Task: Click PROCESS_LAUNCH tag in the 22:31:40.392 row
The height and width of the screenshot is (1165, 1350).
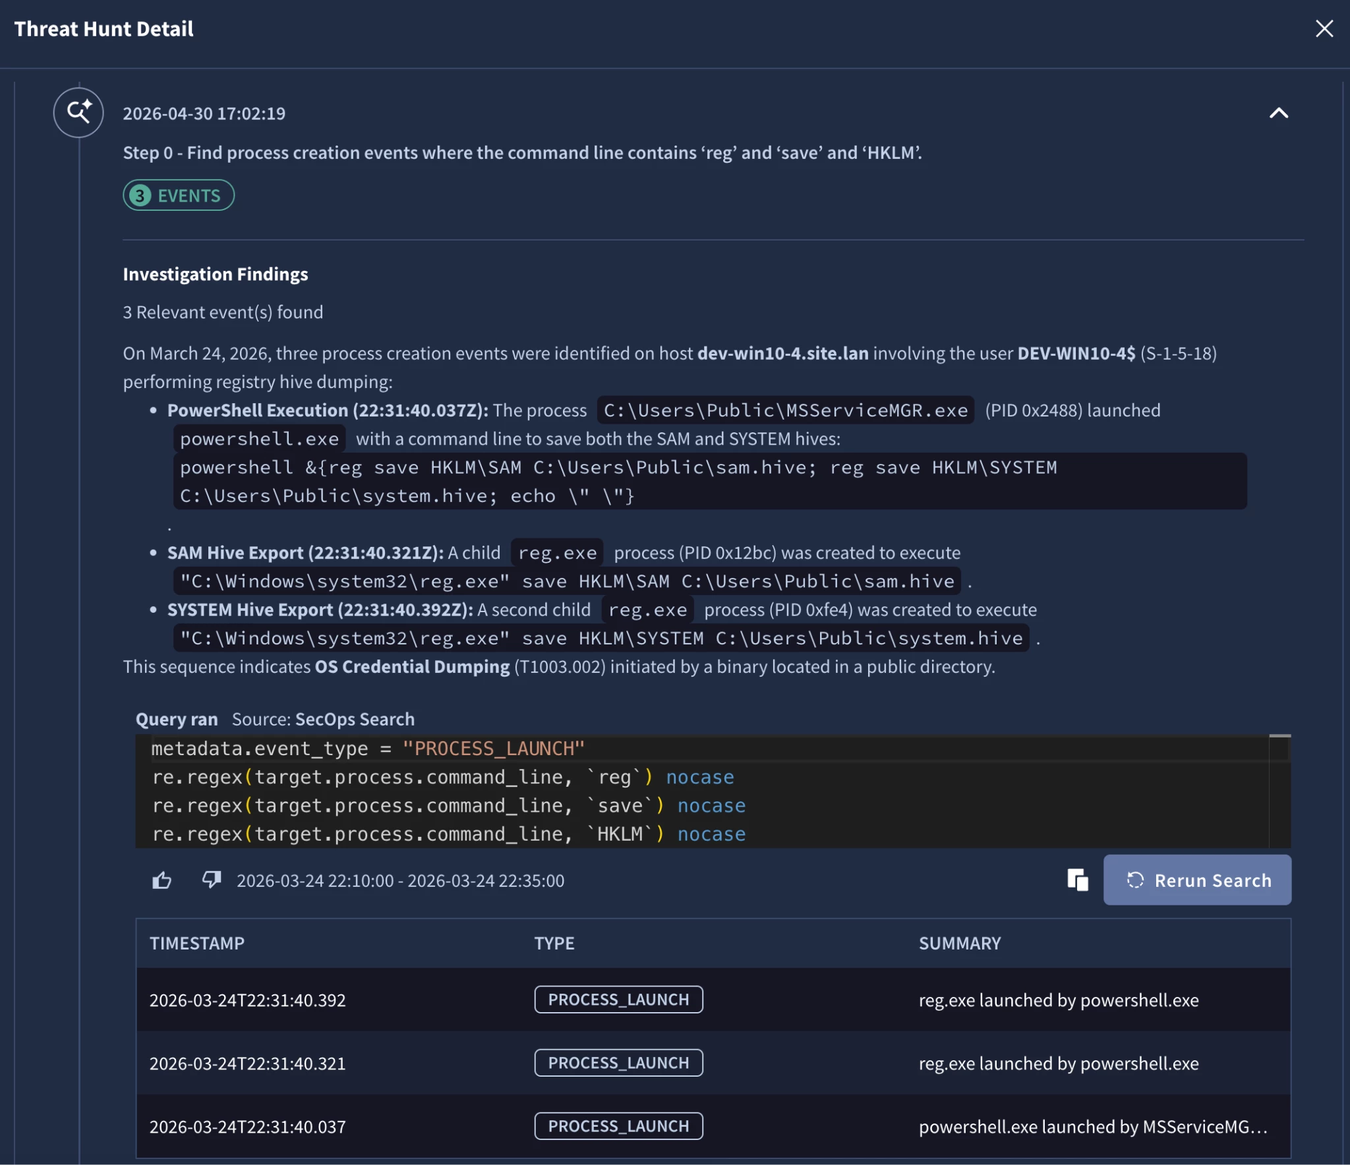Action: click(x=618, y=1000)
